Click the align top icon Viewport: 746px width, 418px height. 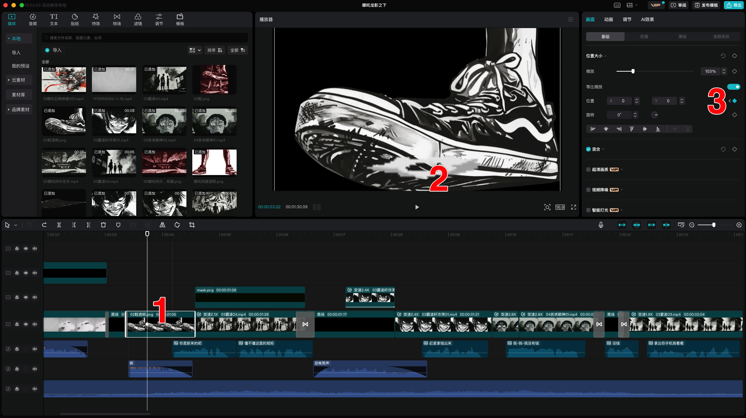(x=632, y=129)
